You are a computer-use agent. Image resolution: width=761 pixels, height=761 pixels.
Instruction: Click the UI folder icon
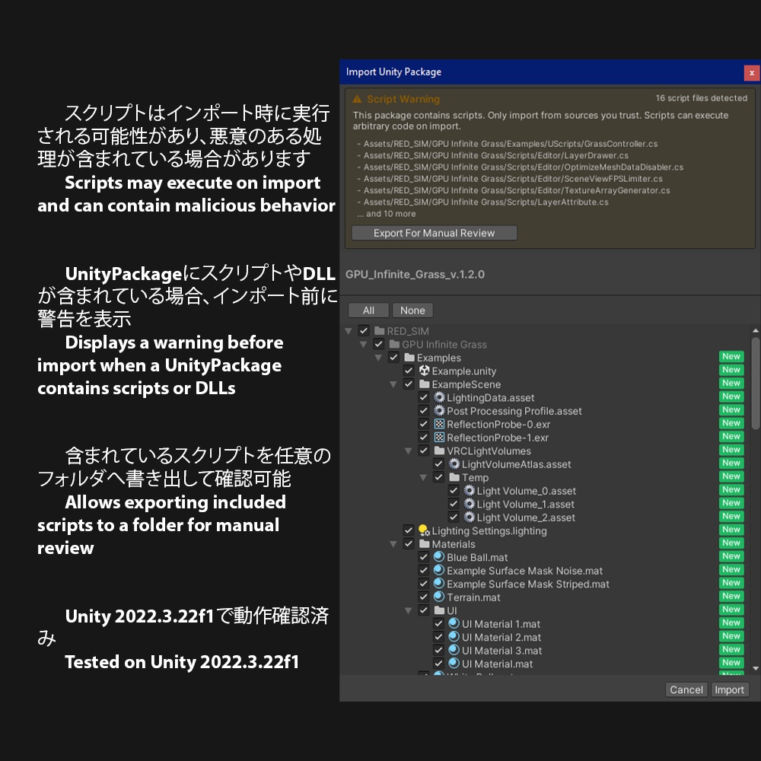click(x=440, y=610)
